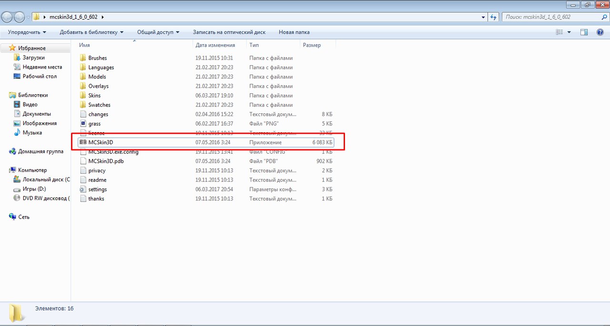Open the Help question mark button
The width and height of the screenshot is (610, 326).
600,32
